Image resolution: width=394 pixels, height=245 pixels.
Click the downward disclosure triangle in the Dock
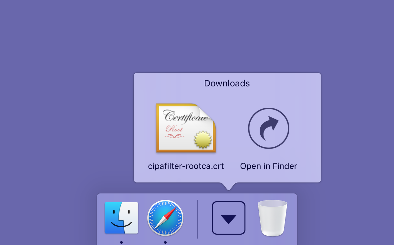click(229, 220)
